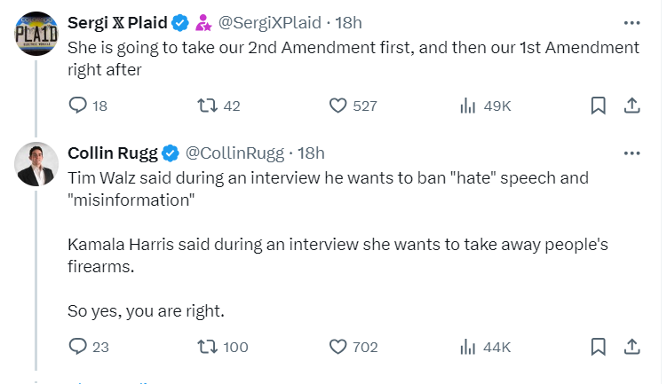Like Collin Rugg's tweet

point(337,347)
